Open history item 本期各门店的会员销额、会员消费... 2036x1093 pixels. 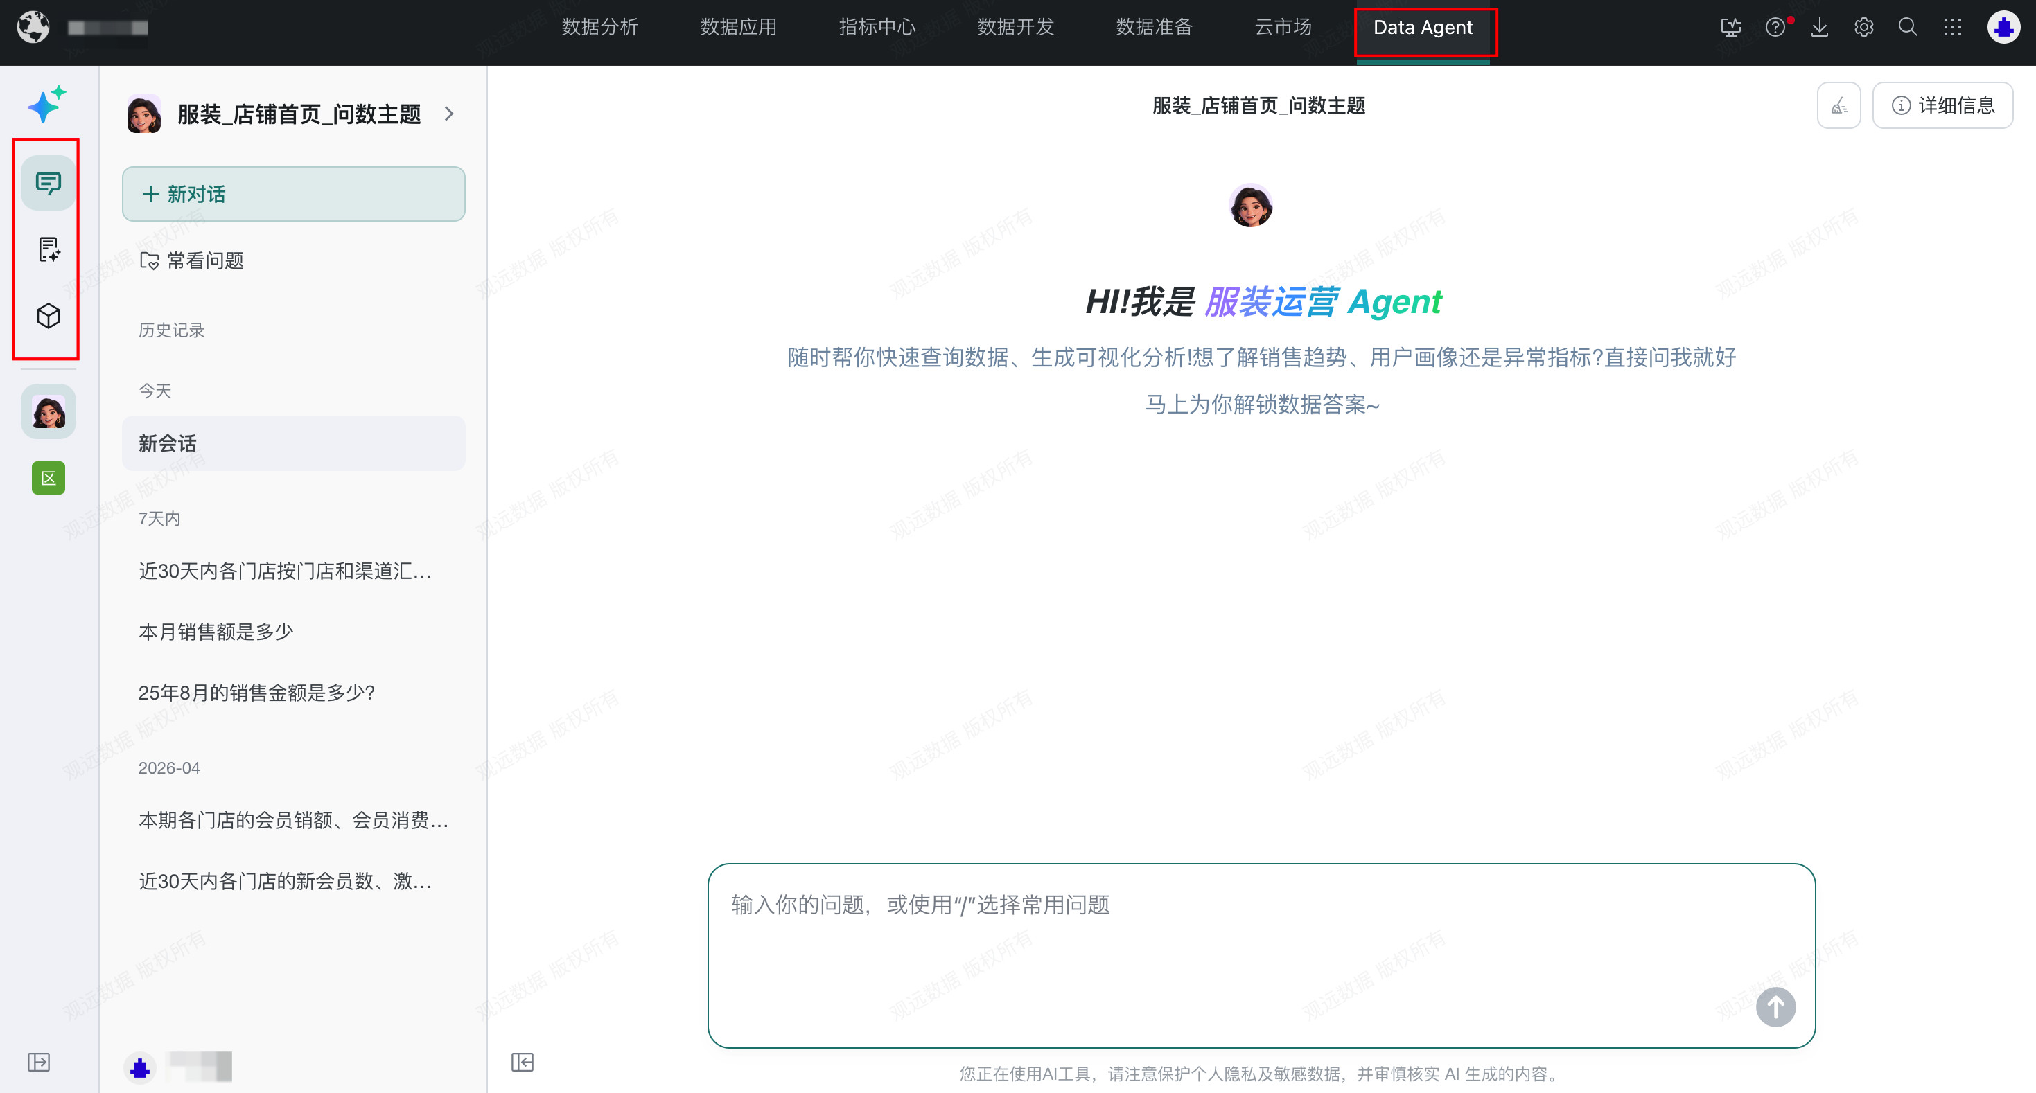(293, 820)
